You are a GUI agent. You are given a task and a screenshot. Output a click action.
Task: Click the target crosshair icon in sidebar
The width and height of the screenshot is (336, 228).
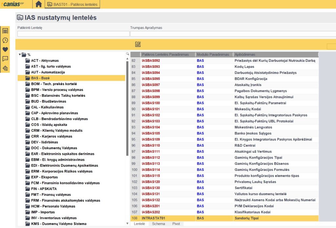coord(5,68)
